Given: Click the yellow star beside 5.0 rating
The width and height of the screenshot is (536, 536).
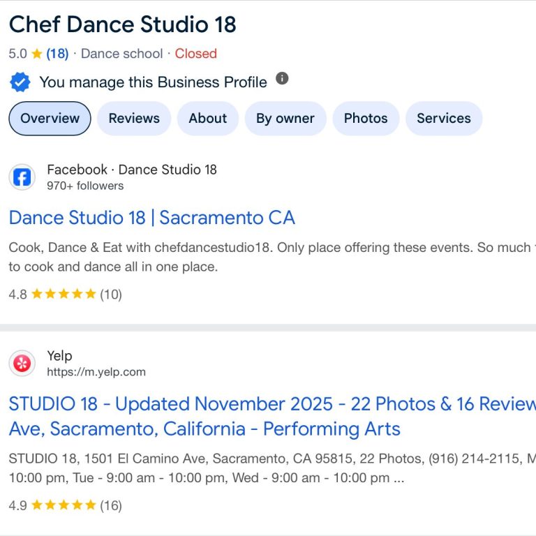Looking at the screenshot, I should (x=37, y=54).
